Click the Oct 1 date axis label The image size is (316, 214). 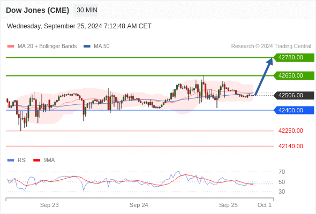pos(265,205)
